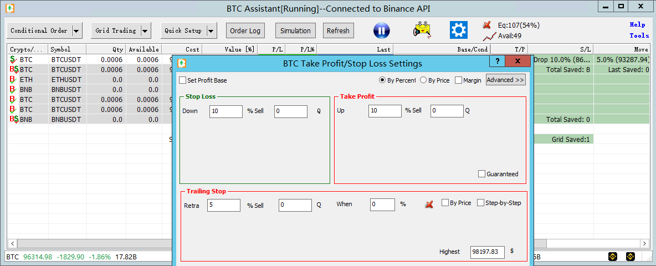Click the B checkmark icon in ETH row
Image resolution: width=656 pixels, height=266 pixels.
(x=13, y=79)
